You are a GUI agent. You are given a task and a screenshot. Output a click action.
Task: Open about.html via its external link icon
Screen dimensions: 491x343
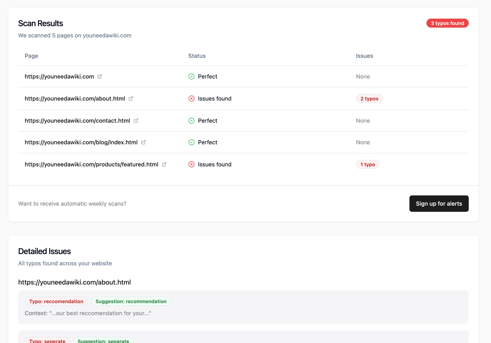point(131,99)
